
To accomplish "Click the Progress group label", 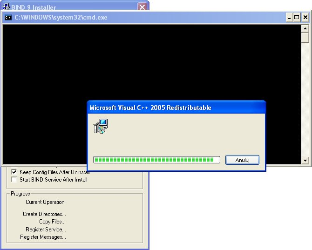I will click(x=20, y=194).
